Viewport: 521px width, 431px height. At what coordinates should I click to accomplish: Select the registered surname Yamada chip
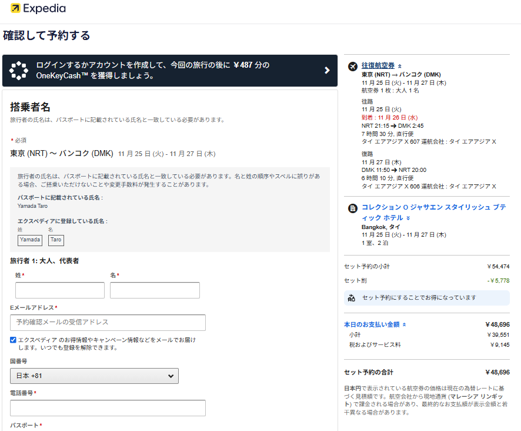point(30,240)
